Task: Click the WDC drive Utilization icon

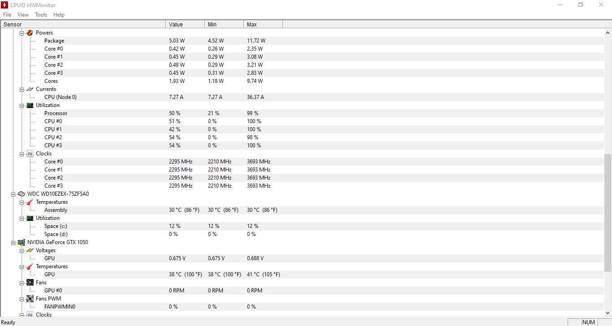Action: 30,218
